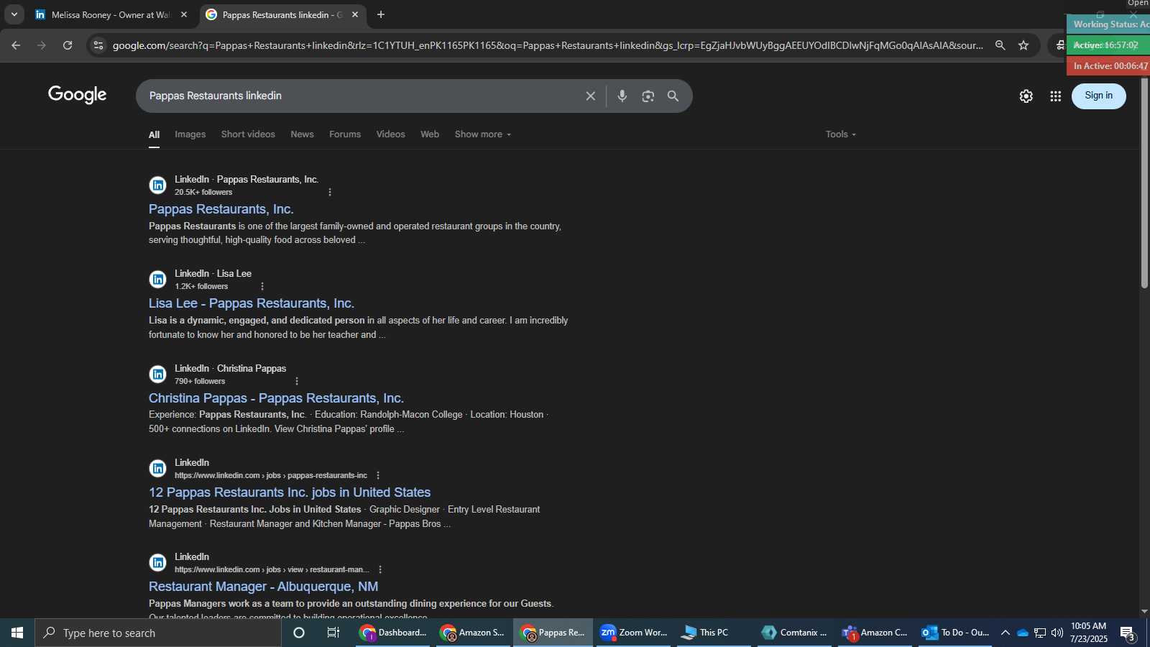This screenshot has height=647, width=1150.
Task: Close the Pappas Restaurants linkedin tab
Action: (x=355, y=14)
